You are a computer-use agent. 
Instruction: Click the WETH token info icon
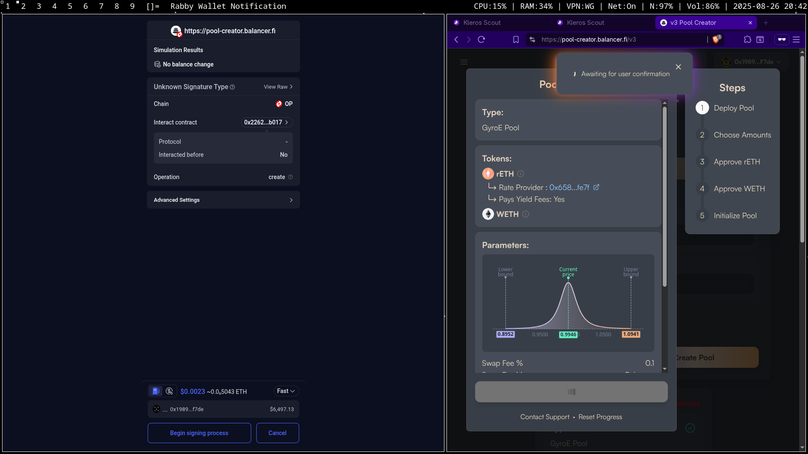[x=526, y=214]
